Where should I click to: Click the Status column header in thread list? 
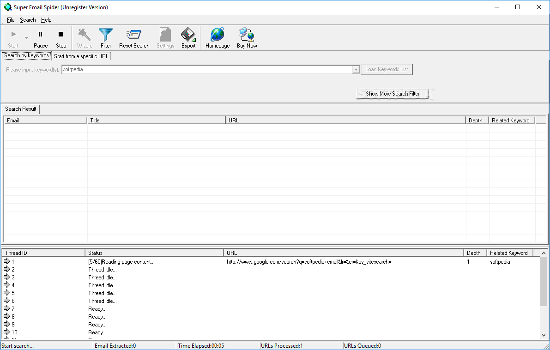click(x=154, y=253)
